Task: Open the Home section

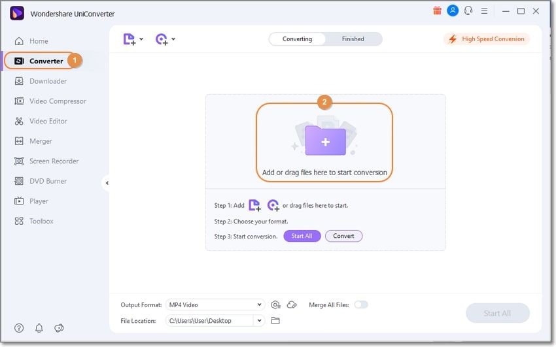Action: (39, 41)
